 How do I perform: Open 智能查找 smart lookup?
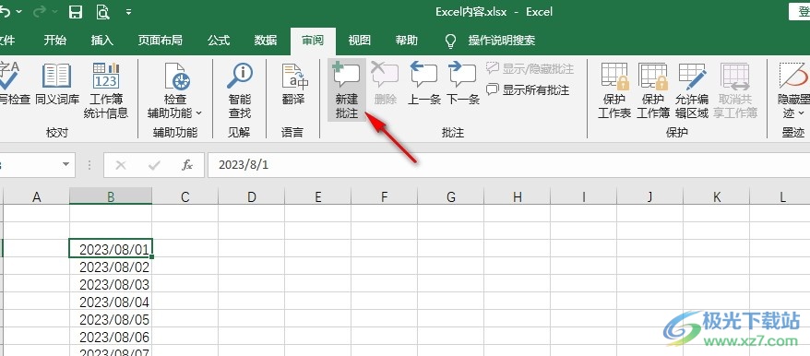pos(240,89)
